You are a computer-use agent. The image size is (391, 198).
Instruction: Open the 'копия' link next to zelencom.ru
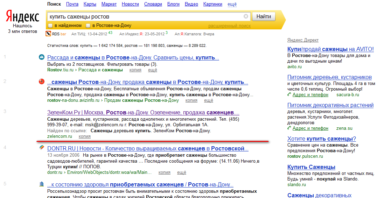click(x=84, y=136)
